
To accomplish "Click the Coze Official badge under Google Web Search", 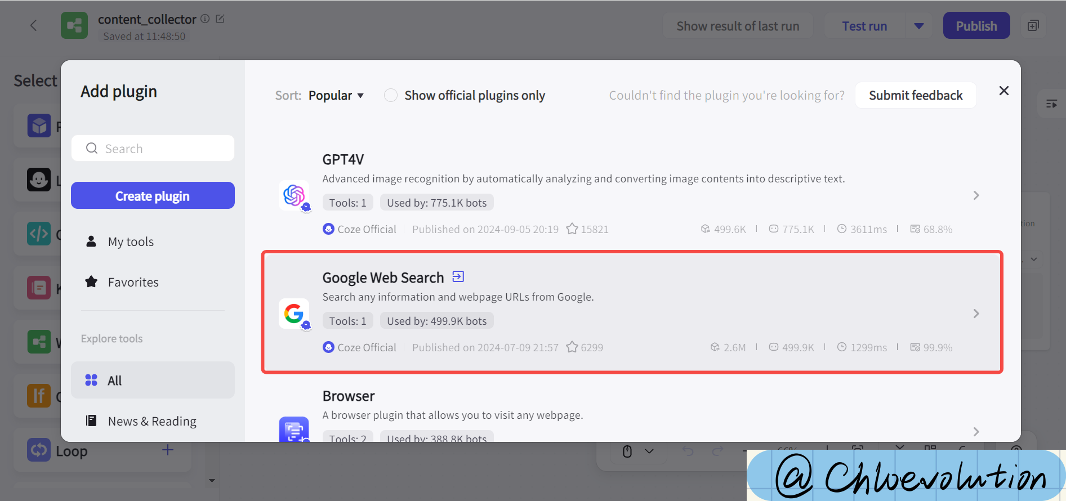I will (359, 347).
